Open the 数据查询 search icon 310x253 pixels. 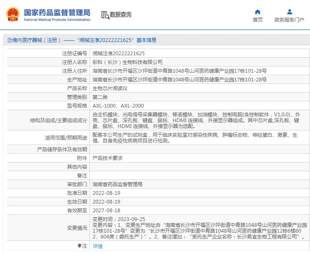coord(105,15)
